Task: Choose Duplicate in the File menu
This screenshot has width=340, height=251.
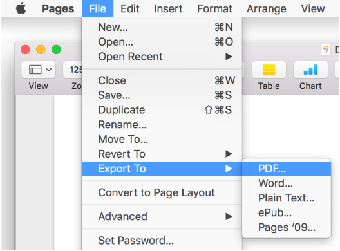Action: 162,110
